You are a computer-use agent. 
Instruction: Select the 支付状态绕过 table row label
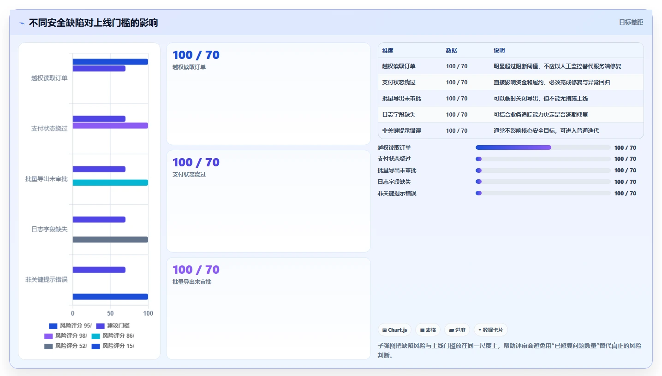(x=399, y=82)
